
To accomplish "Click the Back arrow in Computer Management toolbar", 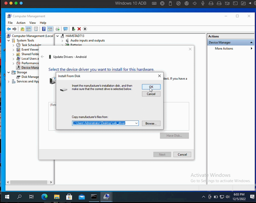I will [x=9, y=29].
